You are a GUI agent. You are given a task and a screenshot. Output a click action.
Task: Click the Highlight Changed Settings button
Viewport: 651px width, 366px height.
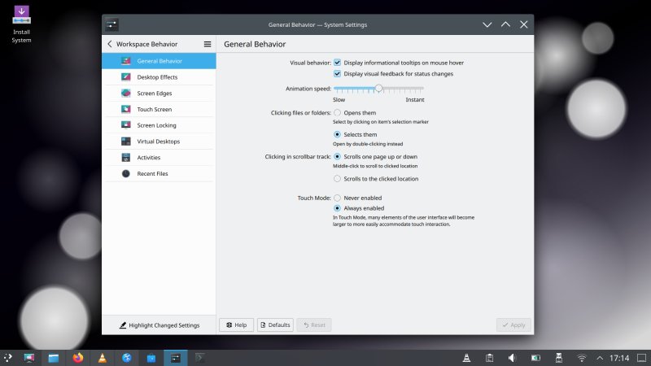coord(159,325)
